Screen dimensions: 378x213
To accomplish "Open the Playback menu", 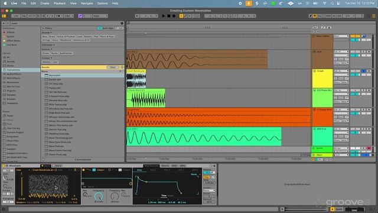I will pyautogui.click(x=60, y=4).
